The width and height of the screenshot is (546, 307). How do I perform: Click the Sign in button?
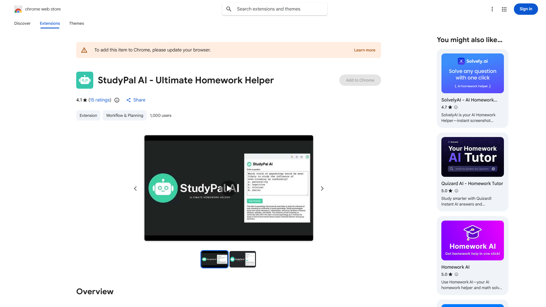526,9
